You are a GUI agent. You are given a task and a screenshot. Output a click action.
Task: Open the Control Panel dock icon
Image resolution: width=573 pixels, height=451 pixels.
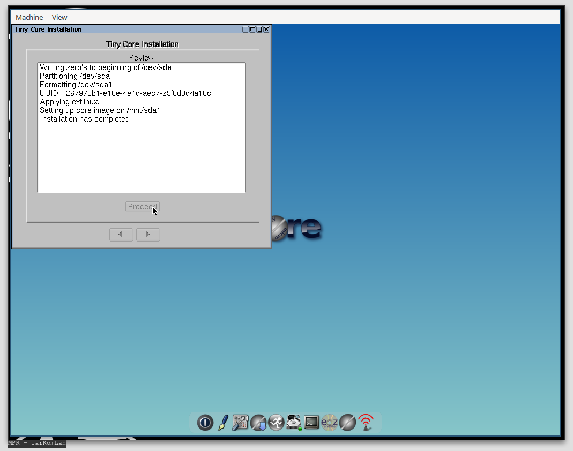[240, 423]
